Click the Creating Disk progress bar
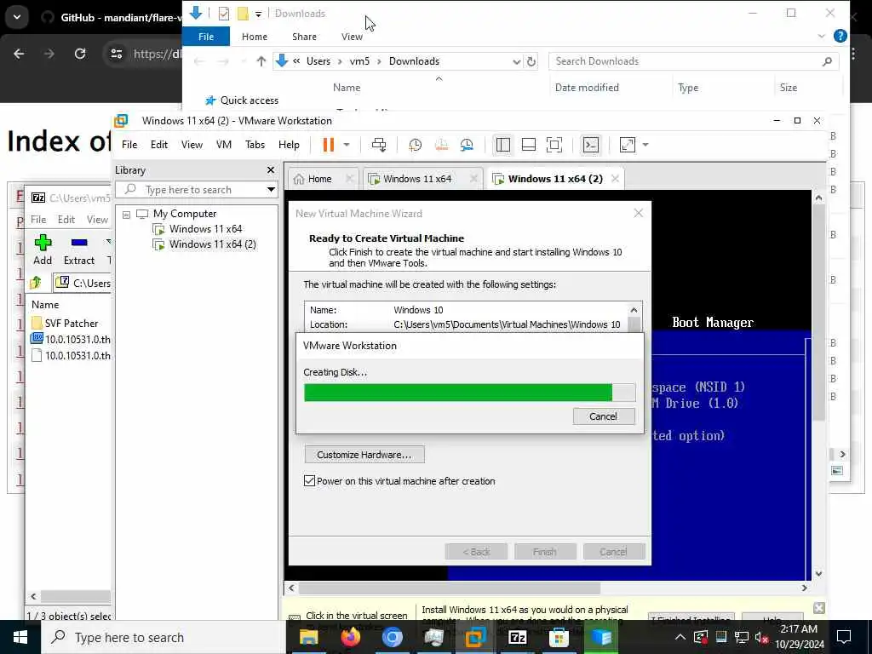872x654 pixels. [x=469, y=393]
